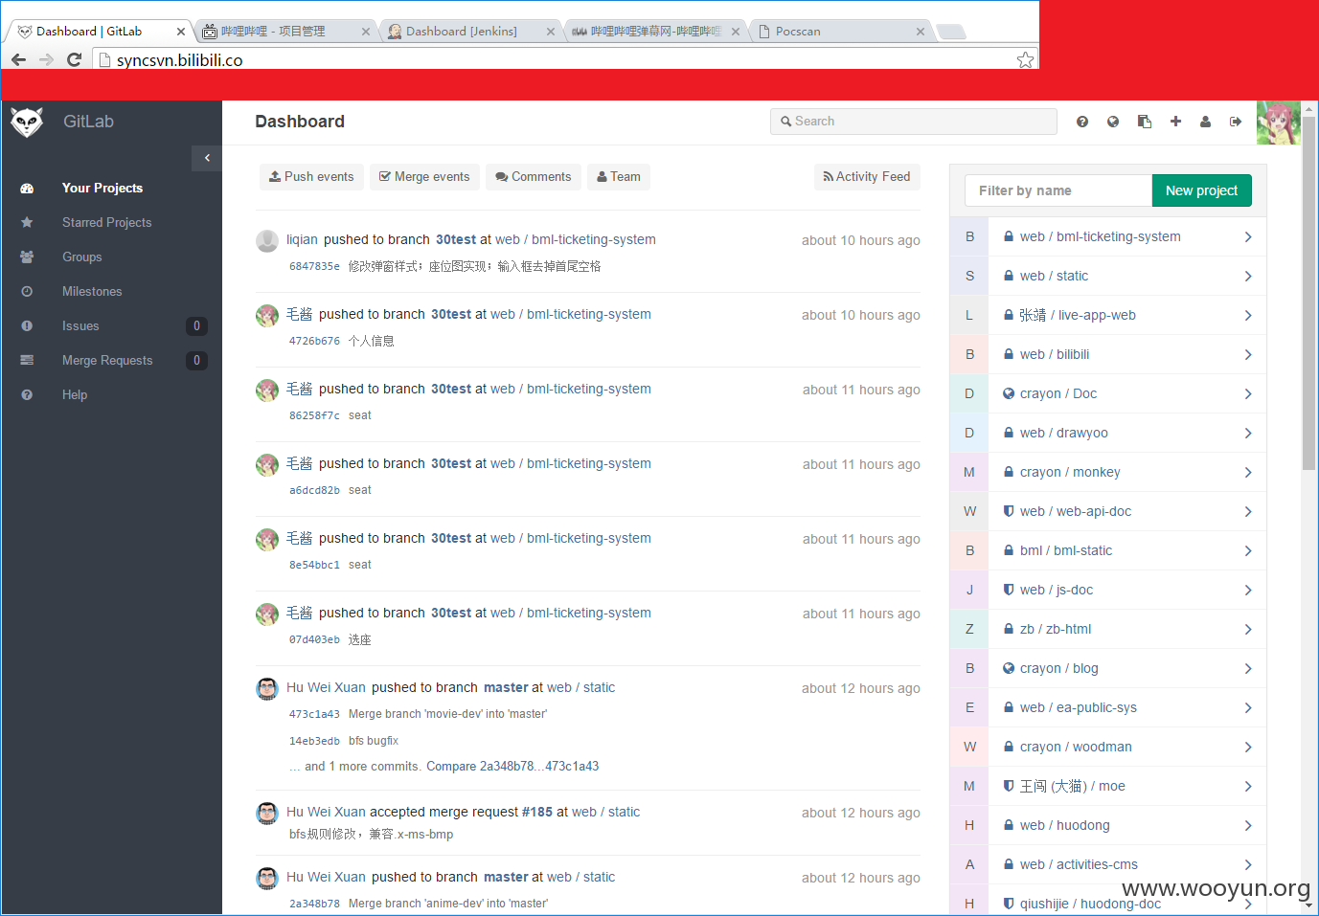Image resolution: width=1319 pixels, height=916 pixels.
Task: Click the globe icon beside crayon / Doc
Action: pos(1009,393)
